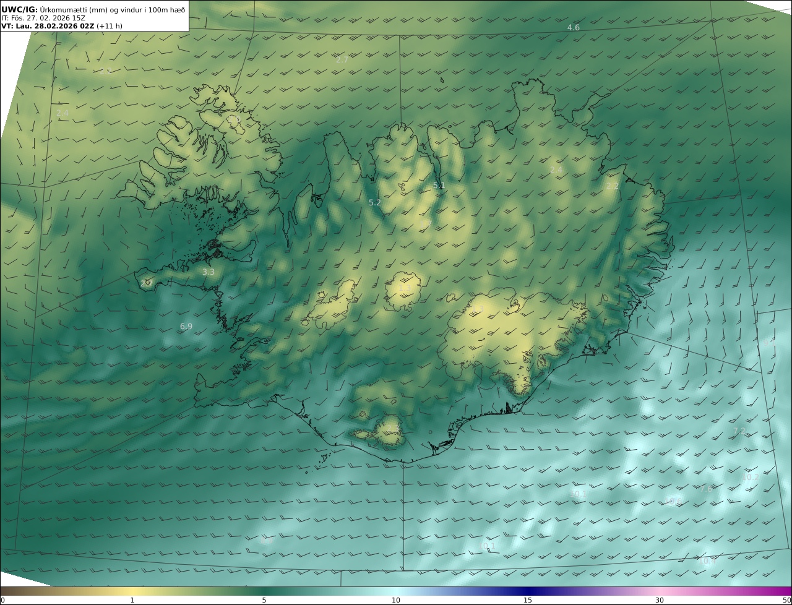
Task: Click the 5.1 value label
Action: (439, 185)
